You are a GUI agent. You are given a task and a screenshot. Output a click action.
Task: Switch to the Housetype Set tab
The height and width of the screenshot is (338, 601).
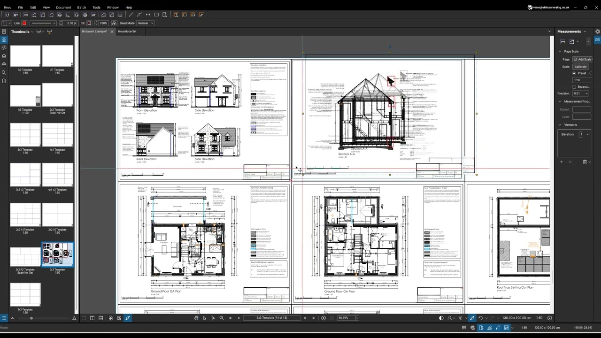[x=127, y=31]
